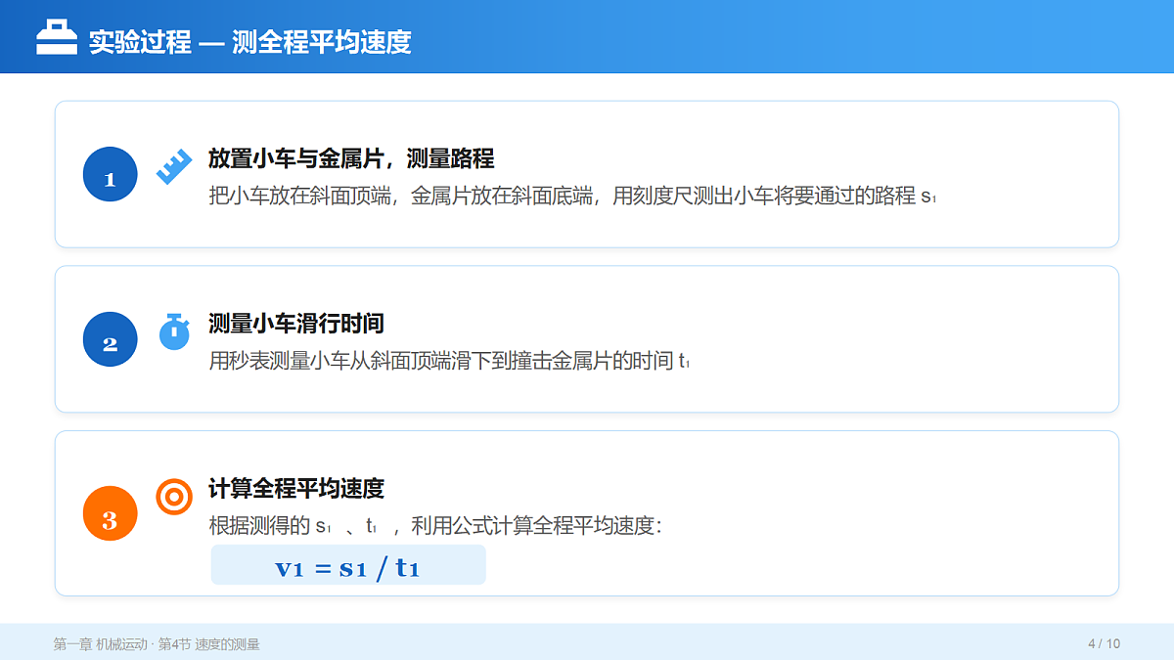Click the heading 测量小车滑行时间
The width and height of the screenshot is (1174, 660).
coord(296,324)
